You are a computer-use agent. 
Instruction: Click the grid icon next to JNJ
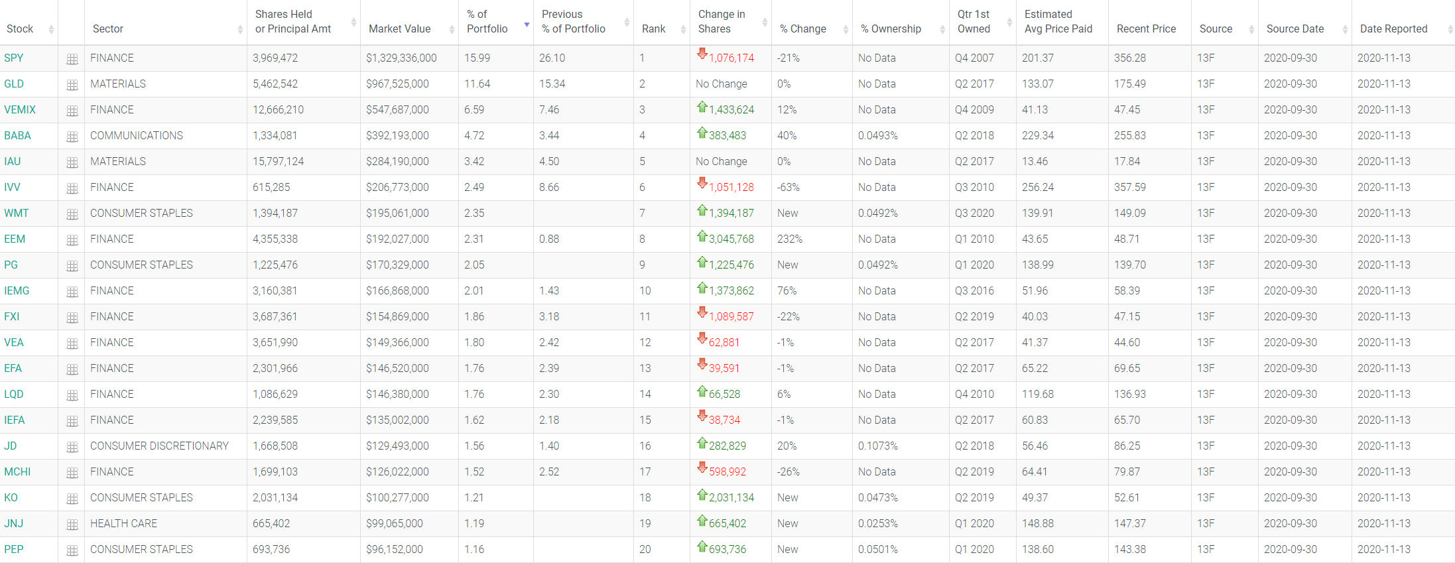[72, 525]
